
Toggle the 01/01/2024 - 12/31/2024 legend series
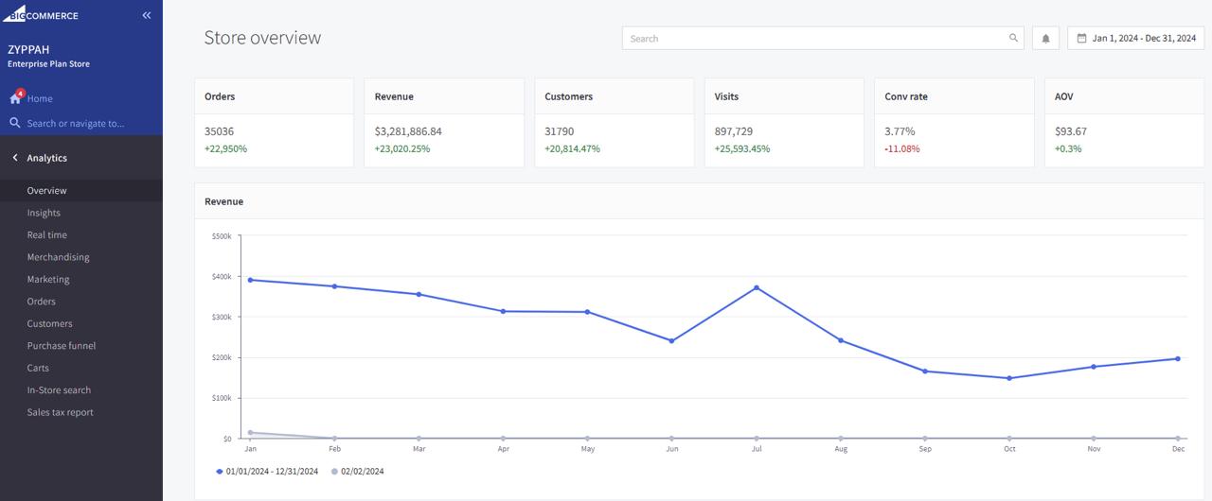[x=267, y=471]
